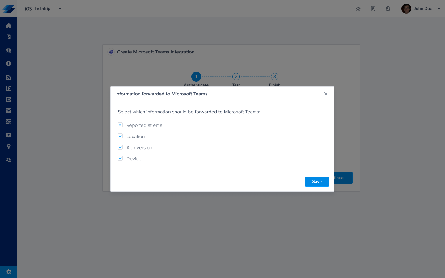445x278 pixels.
Task: Click the Instatrip app name text
Action: pyautogui.click(x=42, y=9)
